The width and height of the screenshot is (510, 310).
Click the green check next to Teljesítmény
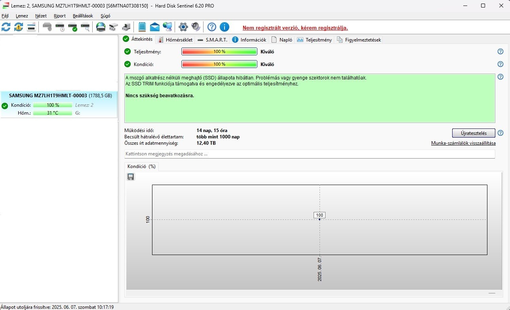coord(127,51)
